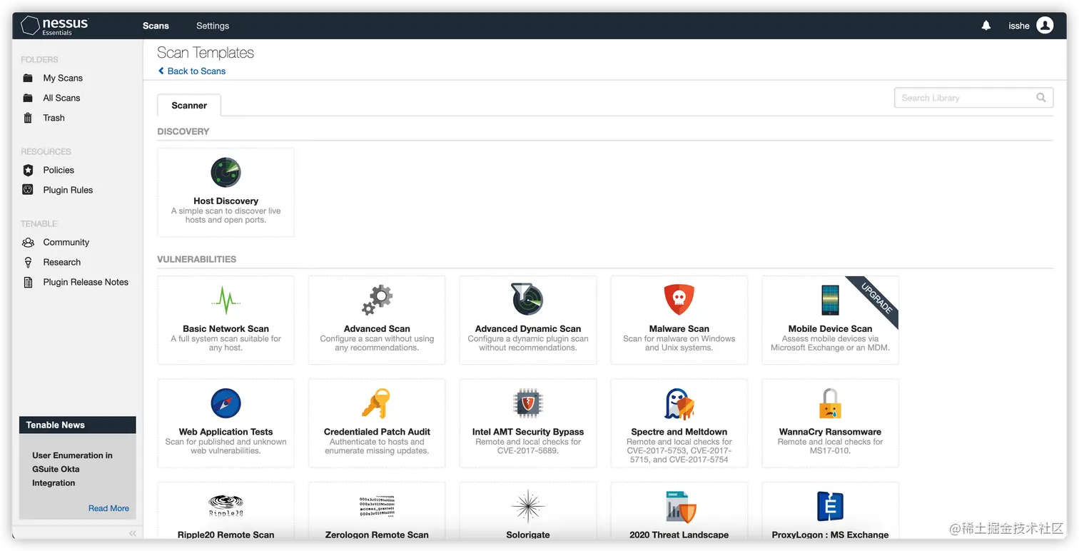Open Read More in Tenable News

click(108, 508)
